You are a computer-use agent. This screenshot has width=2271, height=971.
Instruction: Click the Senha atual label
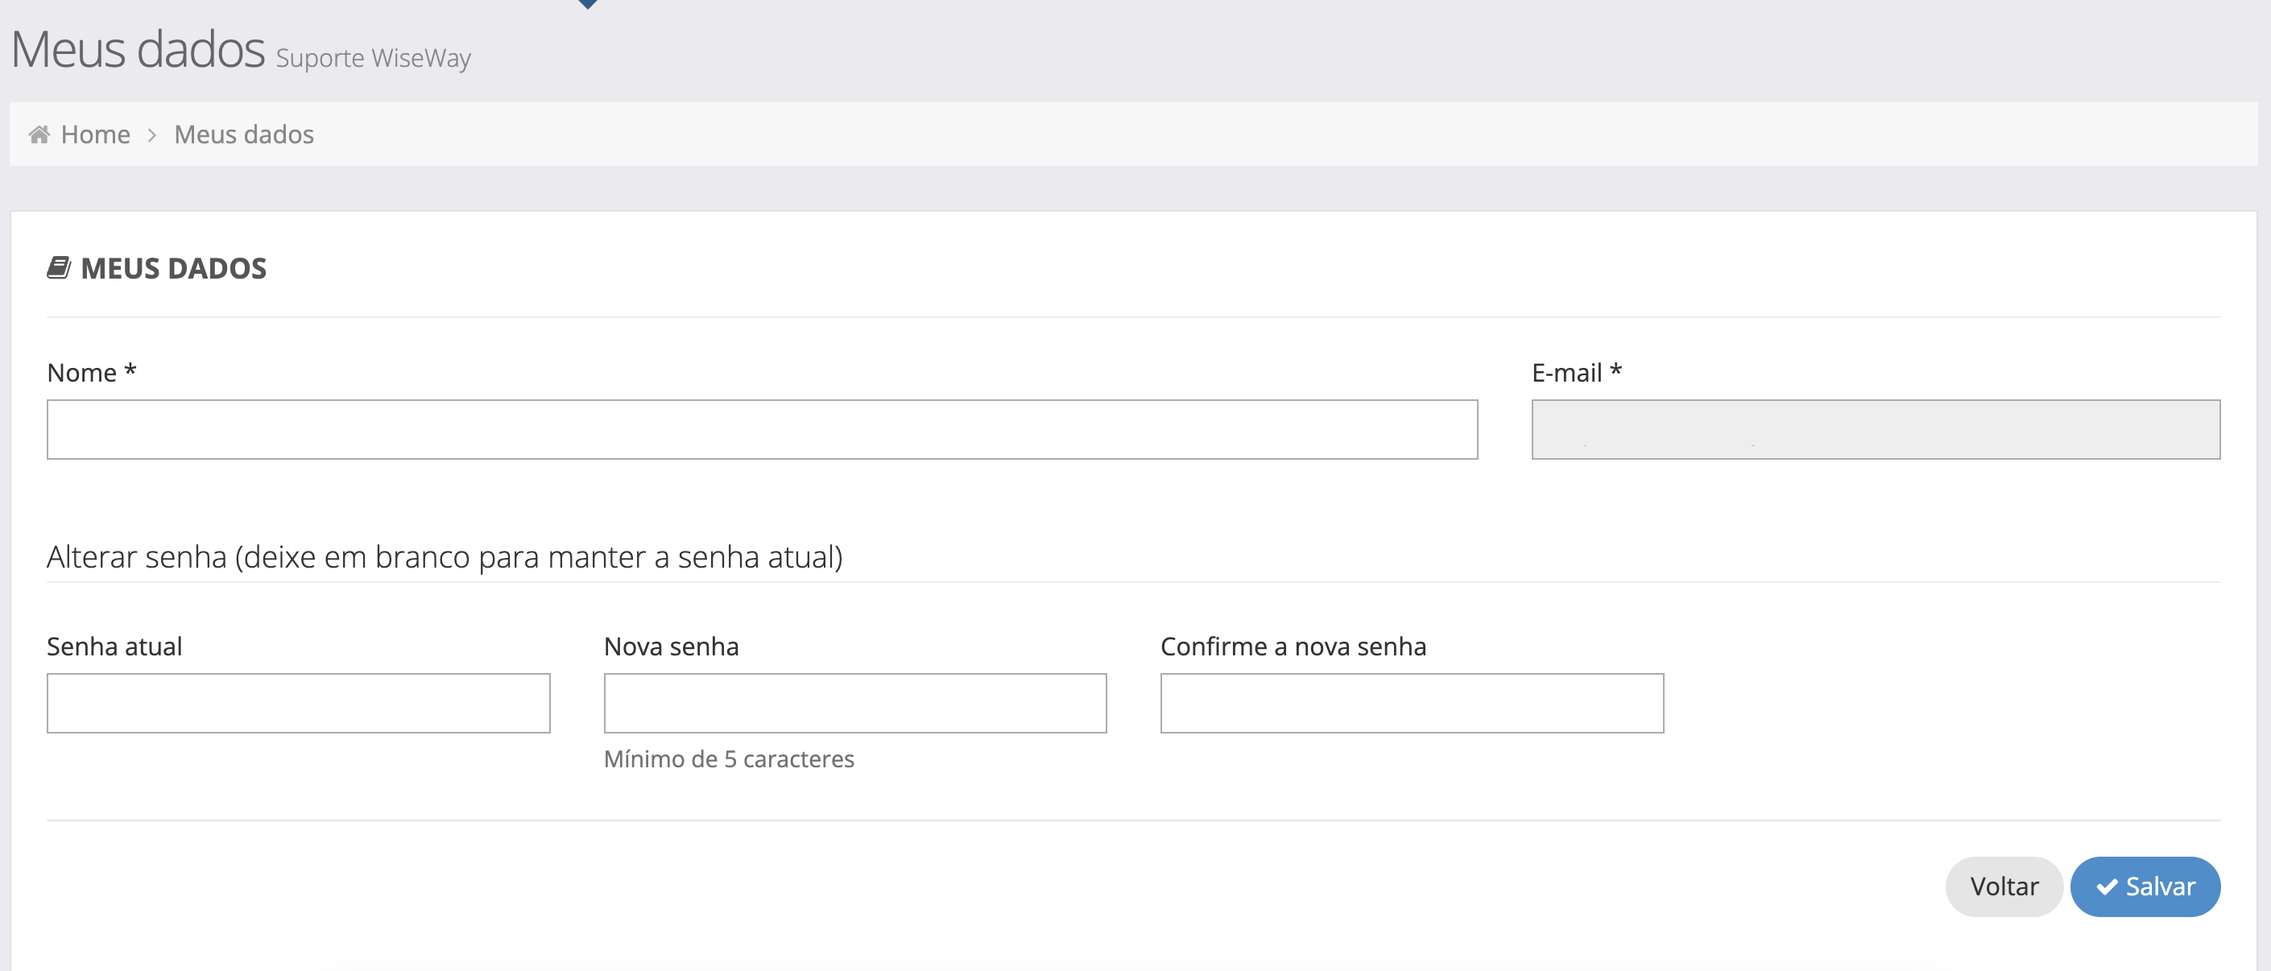coord(114,646)
